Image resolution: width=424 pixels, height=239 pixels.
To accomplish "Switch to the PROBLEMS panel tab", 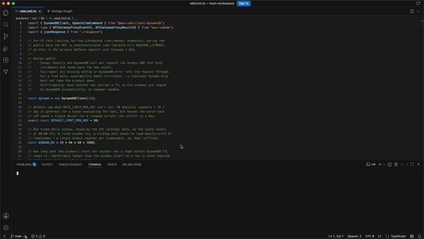I will [24, 164].
